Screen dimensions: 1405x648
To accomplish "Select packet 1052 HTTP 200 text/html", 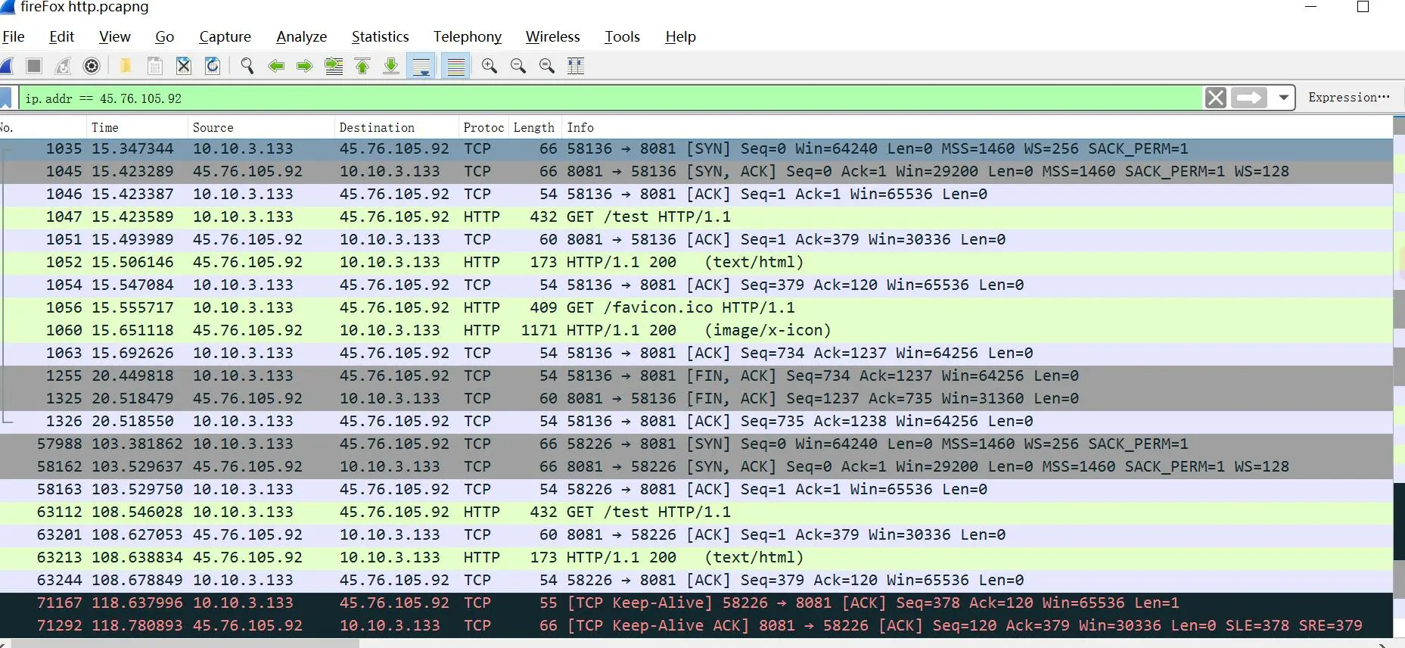I will click(696, 262).
